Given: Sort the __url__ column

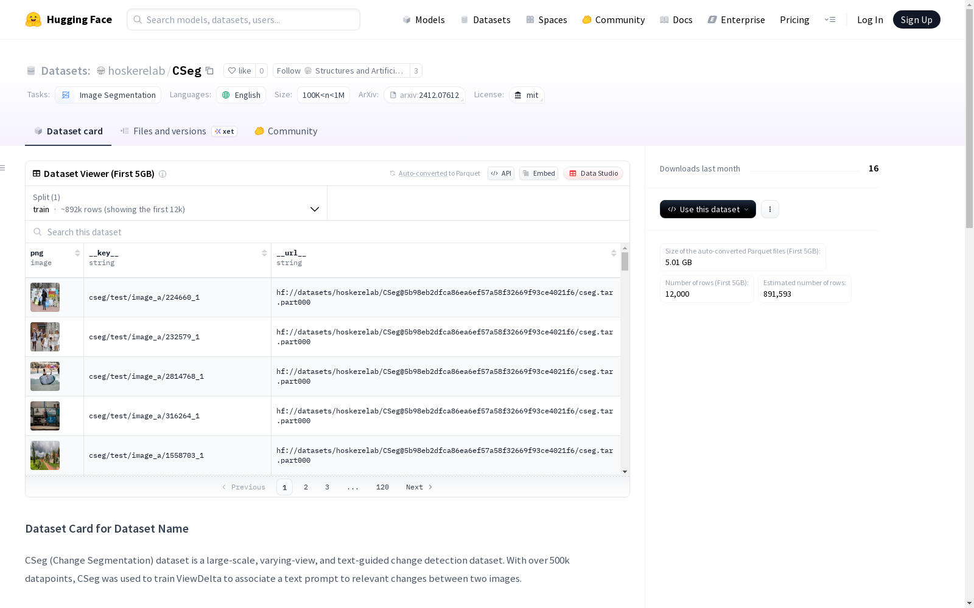Looking at the screenshot, I should (x=614, y=253).
